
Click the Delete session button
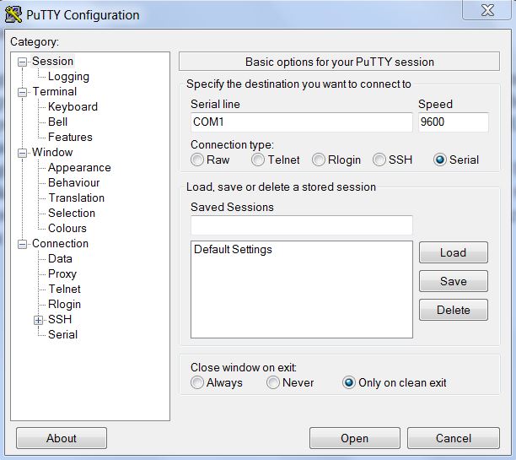pos(453,310)
